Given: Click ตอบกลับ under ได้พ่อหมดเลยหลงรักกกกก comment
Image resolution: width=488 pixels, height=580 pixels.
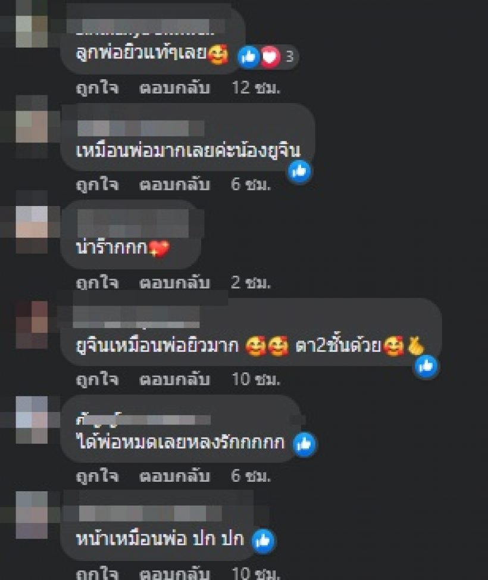Looking at the screenshot, I should tap(174, 476).
